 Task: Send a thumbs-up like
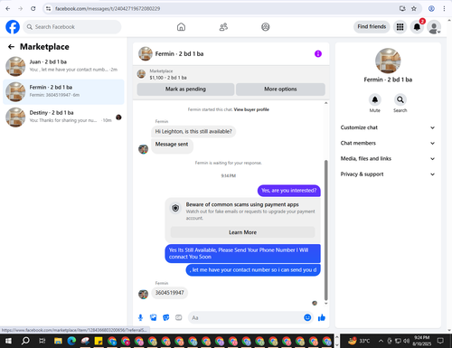tap(322, 317)
